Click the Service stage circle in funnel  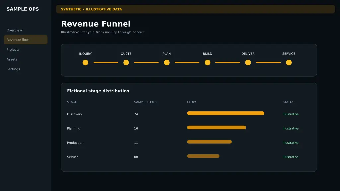[289, 63]
